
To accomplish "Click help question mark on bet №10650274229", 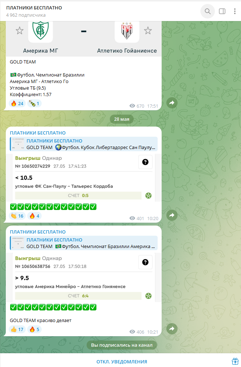I will click(x=145, y=162).
